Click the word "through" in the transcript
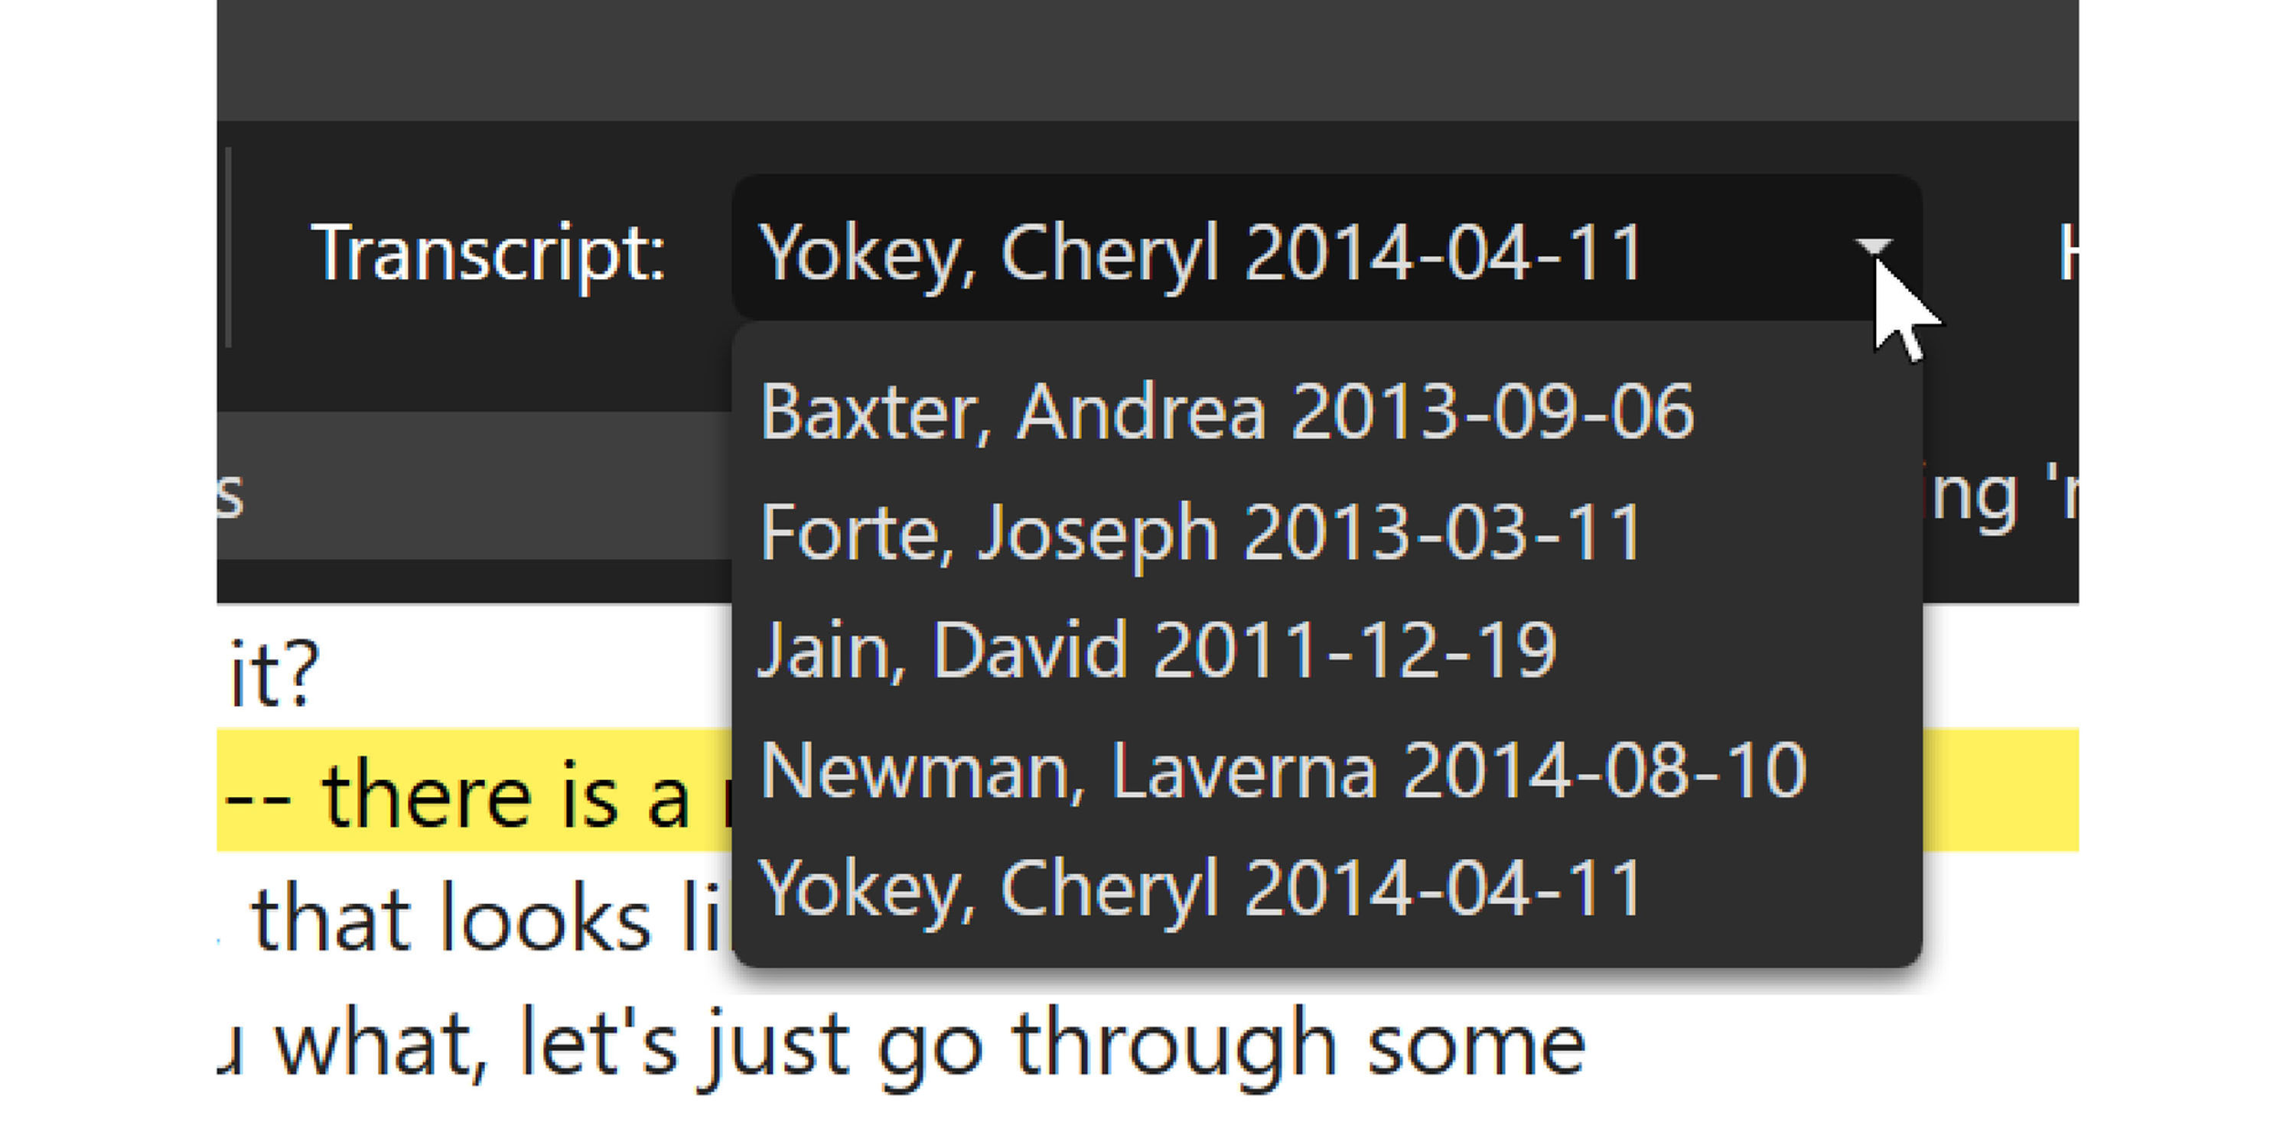 point(1173,1045)
